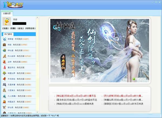Click the red 逆神 game icon

pos(4,62)
